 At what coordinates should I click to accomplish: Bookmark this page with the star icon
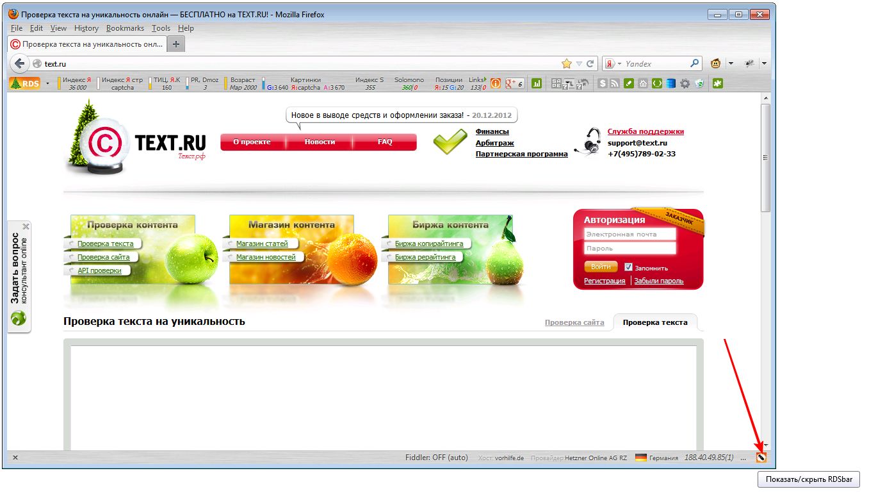567,63
